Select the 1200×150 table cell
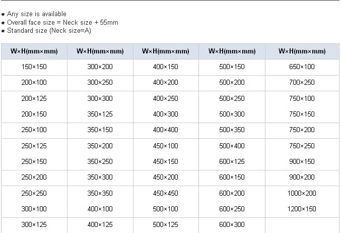341x233 pixels. pos(302,209)
